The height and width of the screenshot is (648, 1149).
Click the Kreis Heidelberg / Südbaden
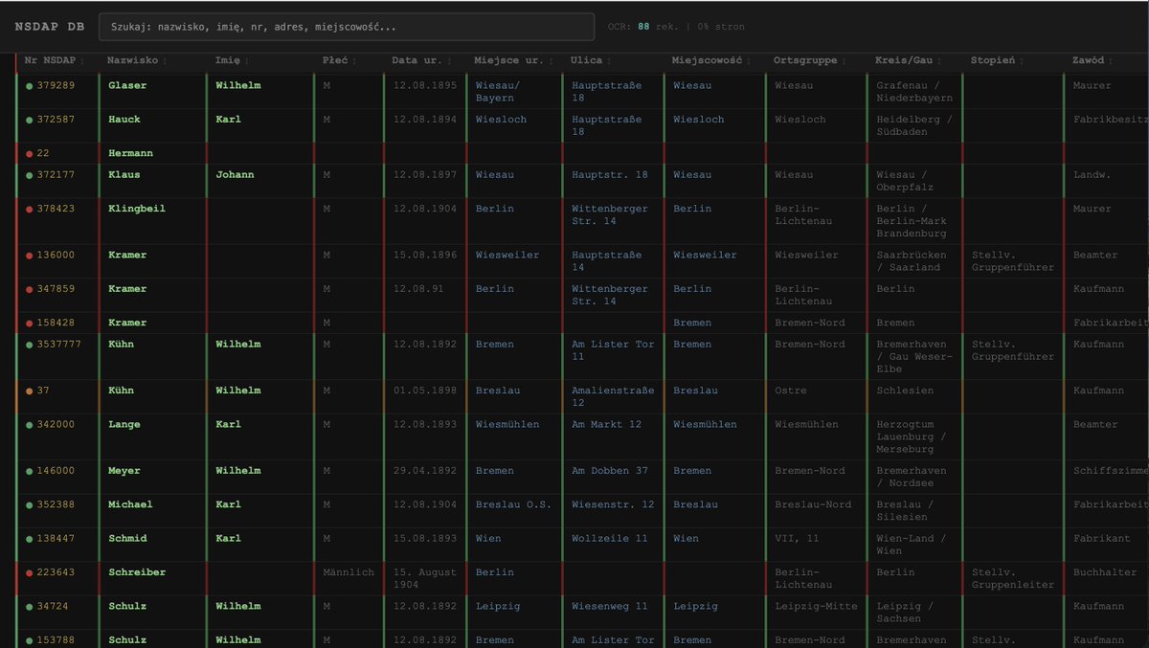pos(915,125)
